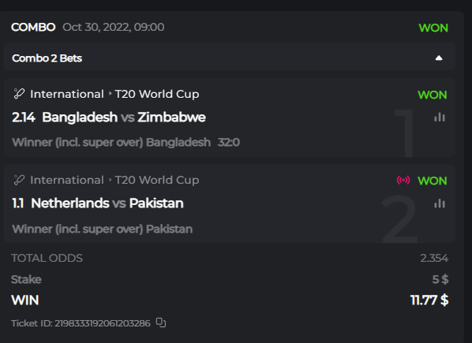
Task: Collapse the Combo 2 Bets section arrow
Action: pos(439,58)
